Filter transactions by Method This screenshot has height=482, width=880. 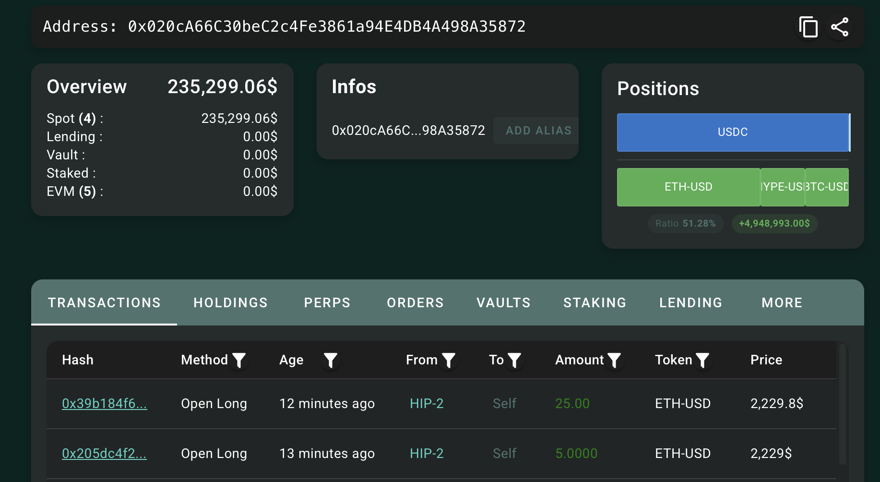pos(239,360)
